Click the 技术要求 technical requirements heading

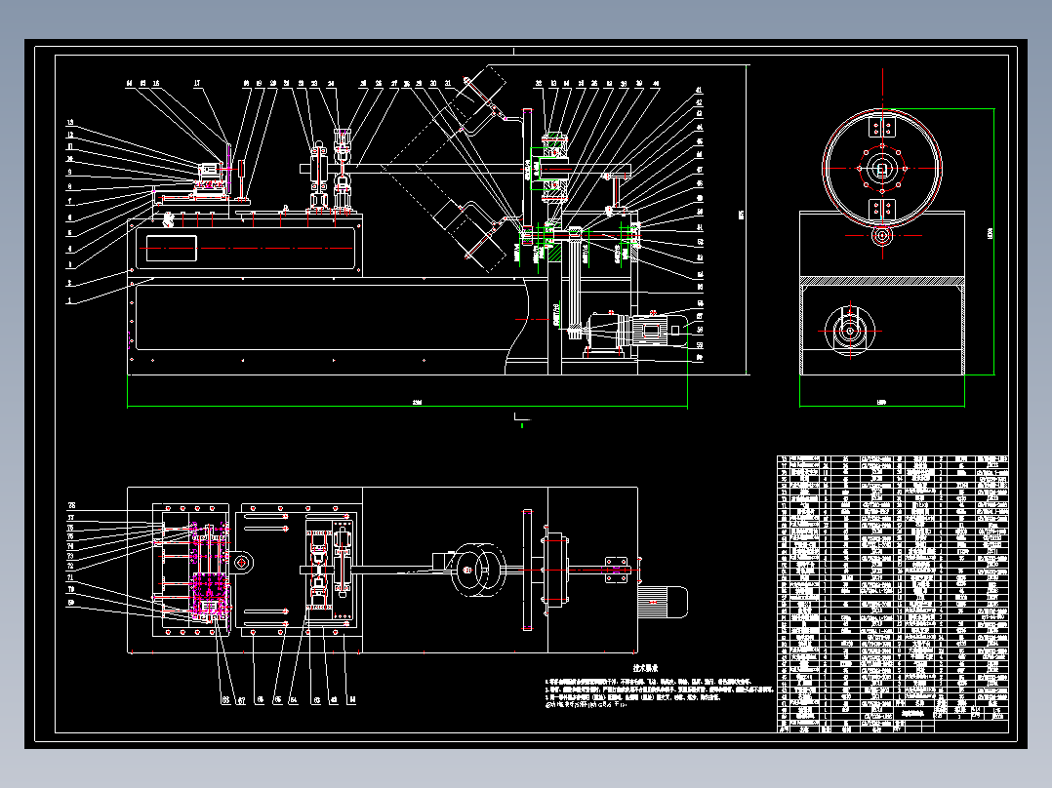click(x=645, y=668)
